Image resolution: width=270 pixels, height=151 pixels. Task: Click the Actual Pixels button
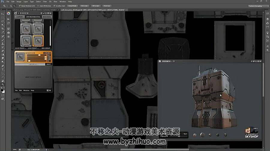pos(72,6)
